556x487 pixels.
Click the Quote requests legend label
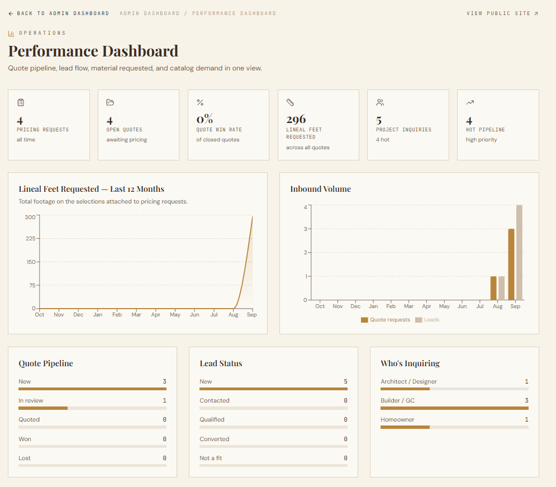[390, 320]
